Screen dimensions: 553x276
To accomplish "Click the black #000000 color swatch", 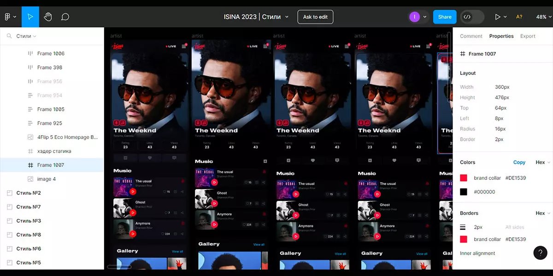I will [464, 192].
